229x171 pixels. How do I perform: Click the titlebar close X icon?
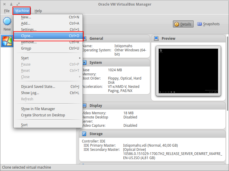4,4
